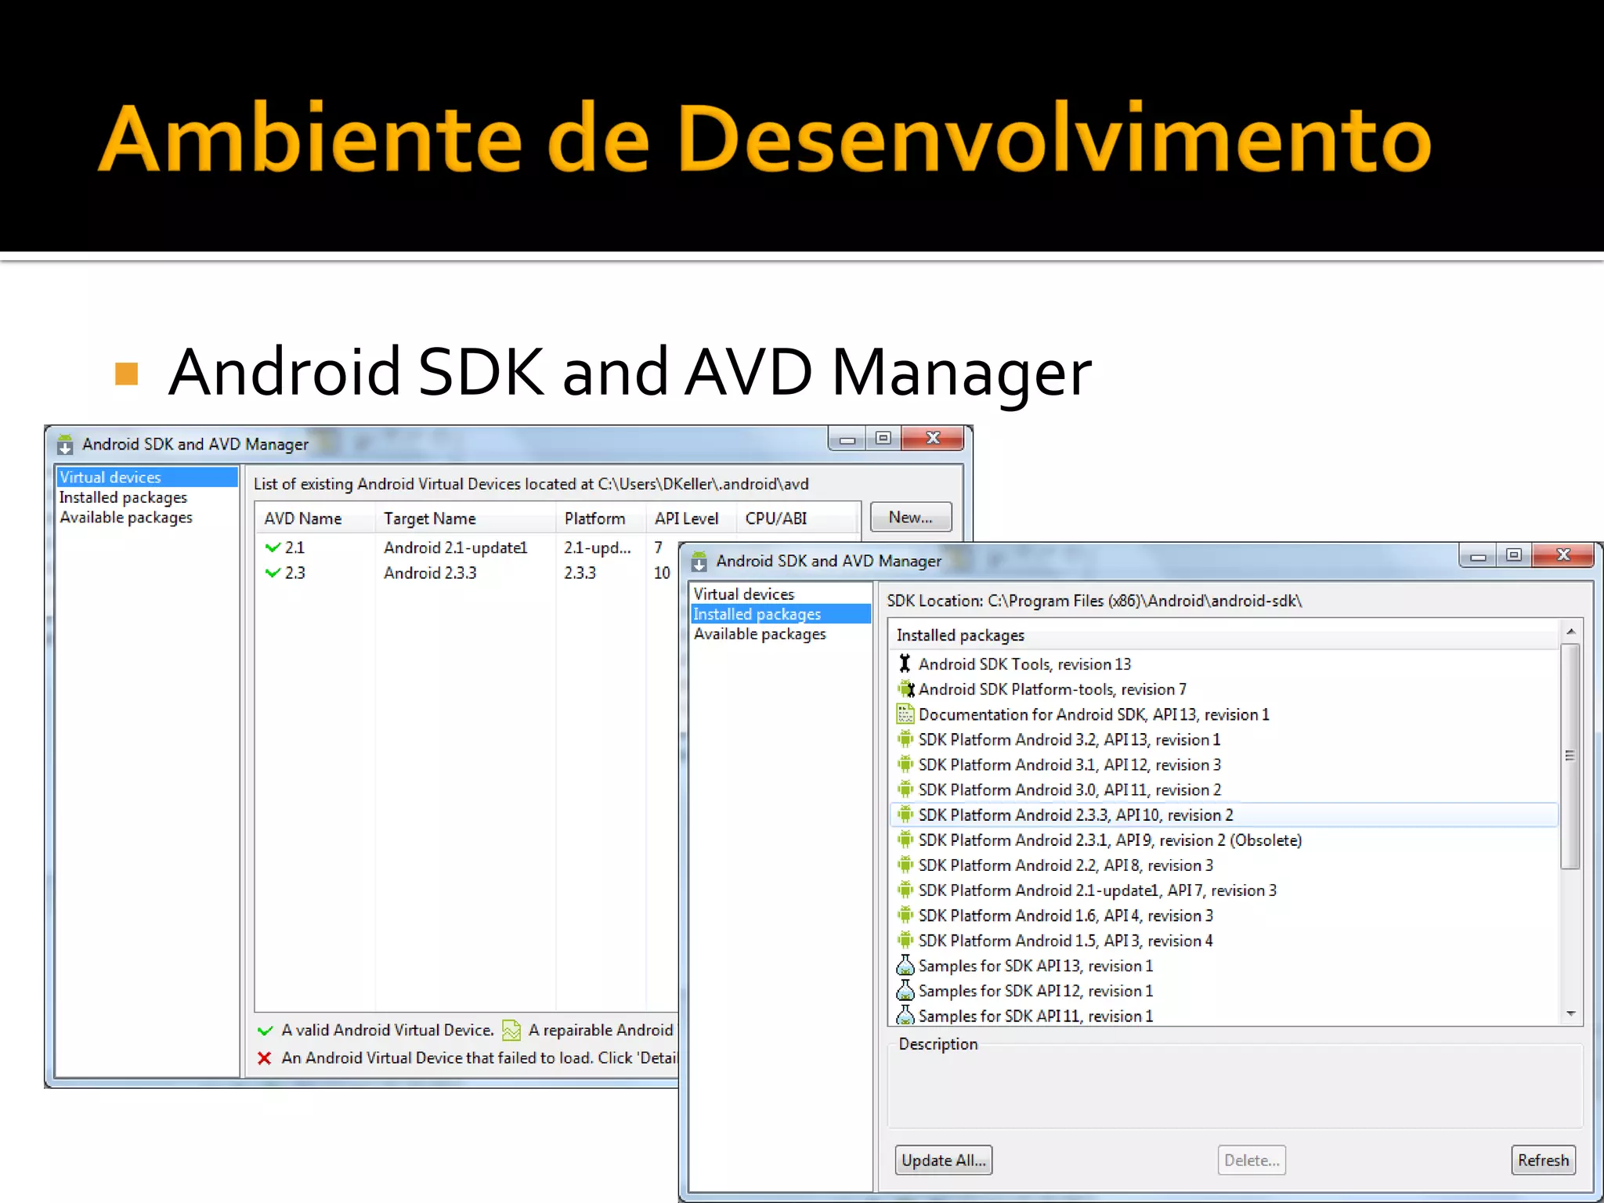This screenshot has height=1203, width=1604.
Task: Click the Android icon for SDK Platform Android 2.3.3
Action: tap(905, 815)
